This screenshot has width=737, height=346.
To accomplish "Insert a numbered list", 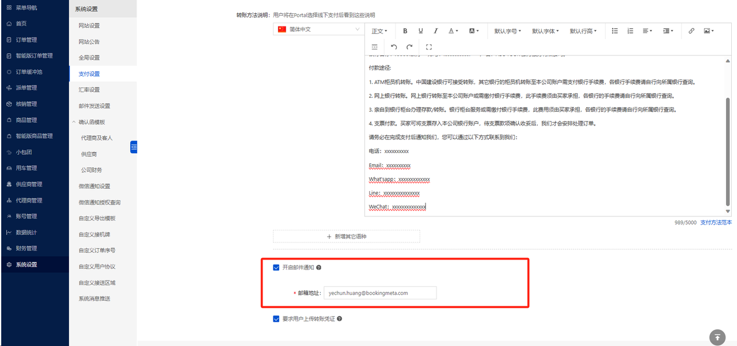I will (x=630, y=31).
